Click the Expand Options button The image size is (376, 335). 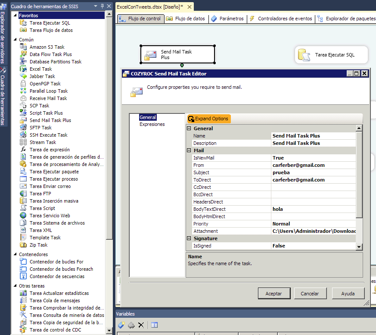(208, 118)
